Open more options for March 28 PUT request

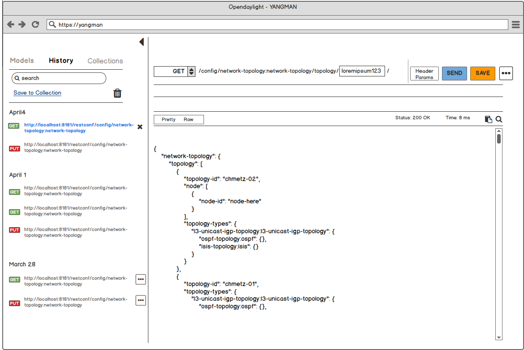pyautogui.click(x=141, y=300)
